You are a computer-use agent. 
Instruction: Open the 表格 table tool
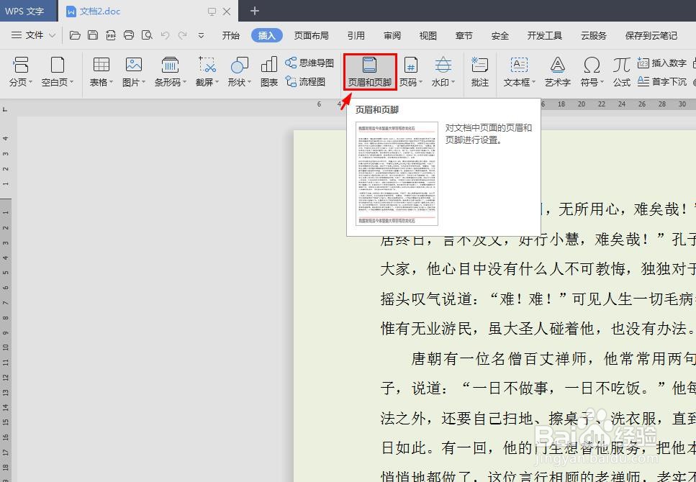pyautogui.click(x=101, y=71)
